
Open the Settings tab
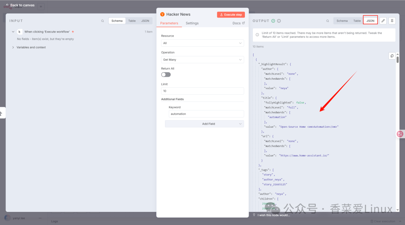192,23
